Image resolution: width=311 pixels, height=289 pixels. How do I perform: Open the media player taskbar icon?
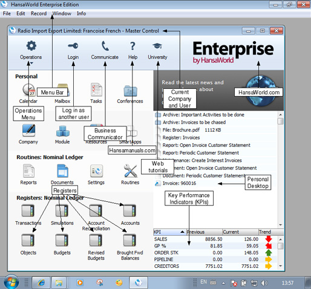click(x=80, y=282)
